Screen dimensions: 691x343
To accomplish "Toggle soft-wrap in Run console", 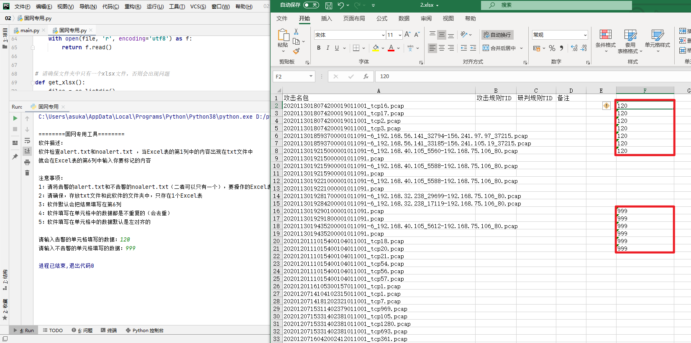I will 27,140.
